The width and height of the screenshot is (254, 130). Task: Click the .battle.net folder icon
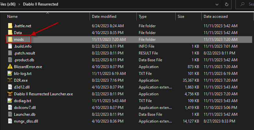coord(10,26)
